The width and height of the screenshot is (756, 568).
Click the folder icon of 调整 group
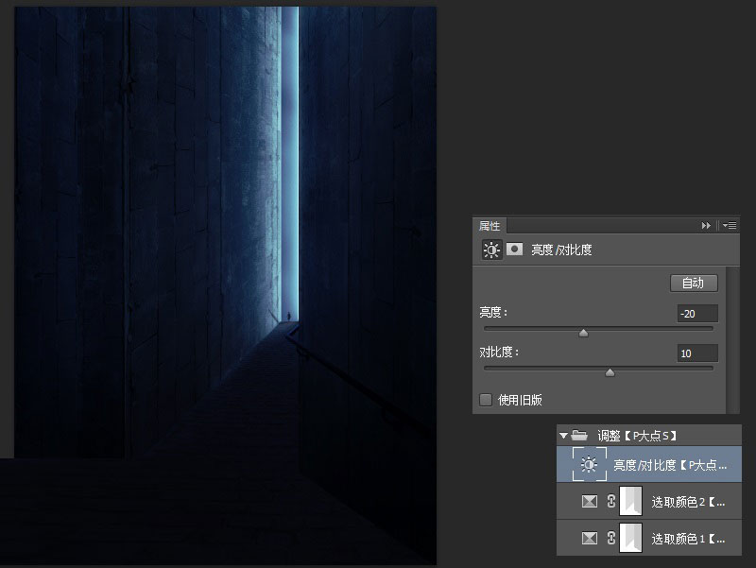(579, 436)
